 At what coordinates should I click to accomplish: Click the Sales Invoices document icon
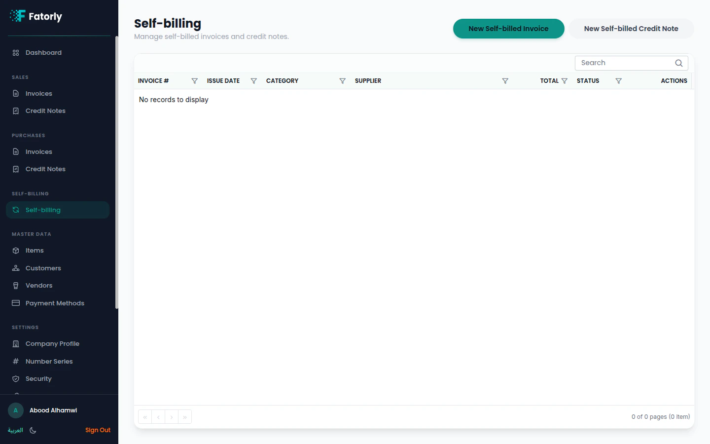(x=16, y=94)
